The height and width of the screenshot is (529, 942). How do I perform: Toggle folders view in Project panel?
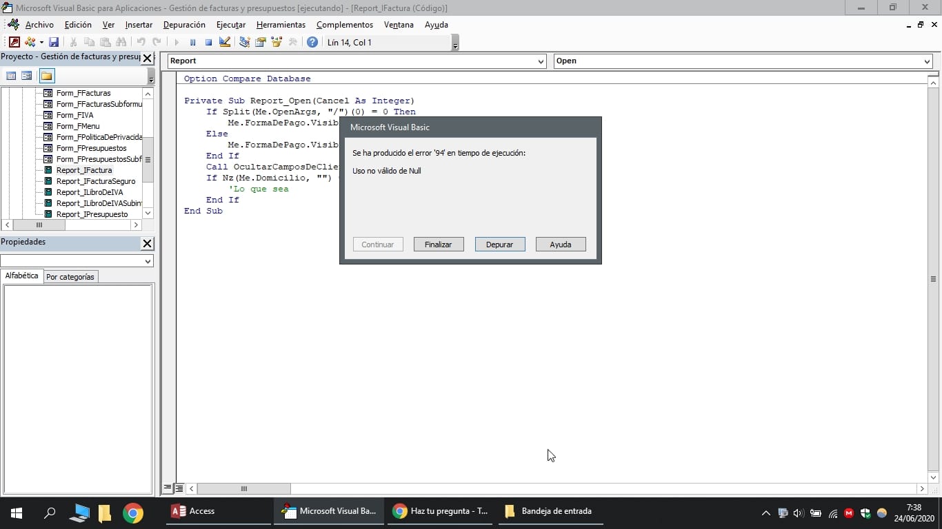point(46,76)
